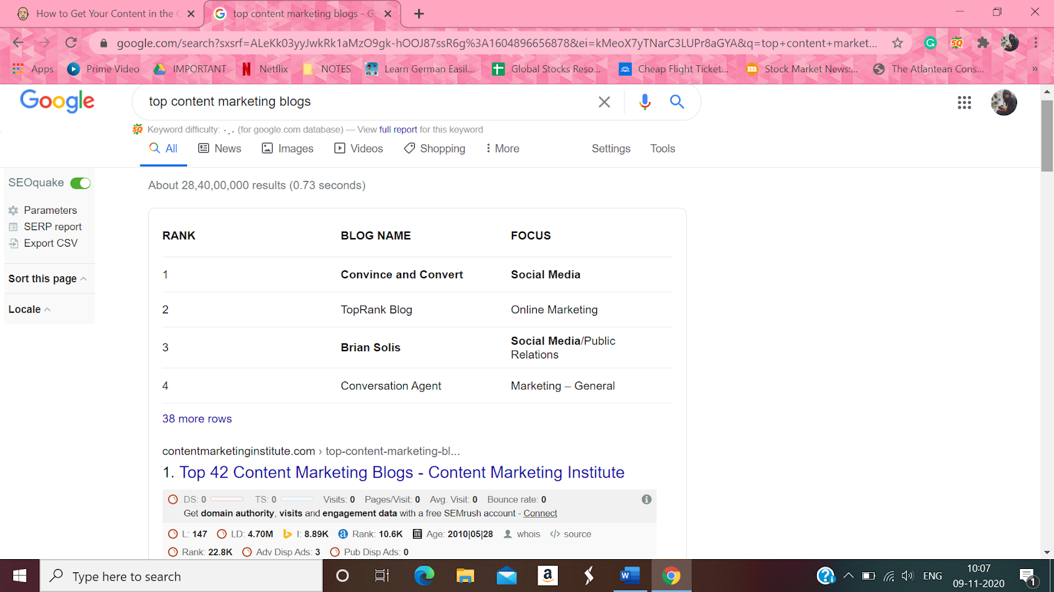Open the Amazon app on the taskbar
The image size is (1054, 592).
(547, 576)
